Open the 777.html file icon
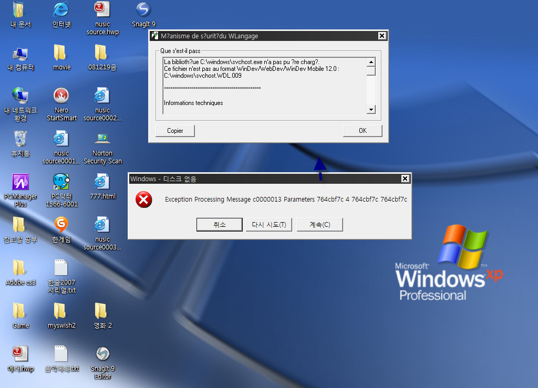 [102, 182]
